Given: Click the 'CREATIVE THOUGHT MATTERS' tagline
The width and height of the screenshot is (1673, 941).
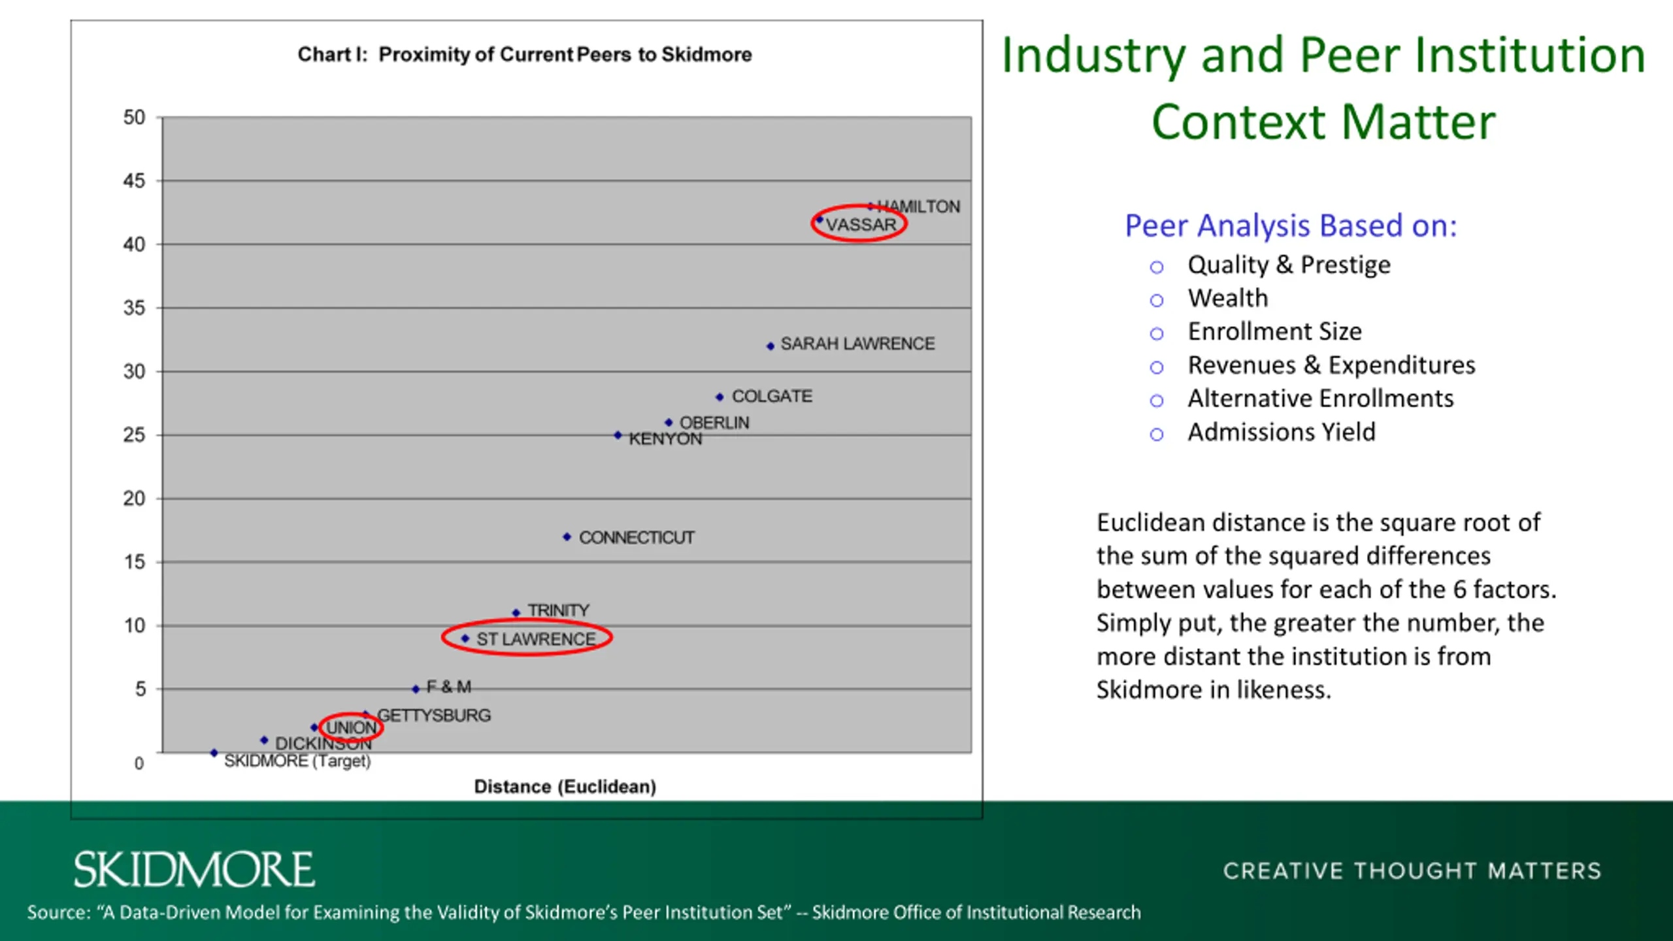Looking at the screenshot, I should [x=1412, y=871].
